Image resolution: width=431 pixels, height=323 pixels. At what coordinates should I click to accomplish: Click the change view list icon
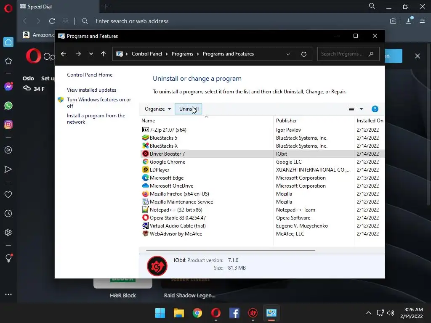351,109
